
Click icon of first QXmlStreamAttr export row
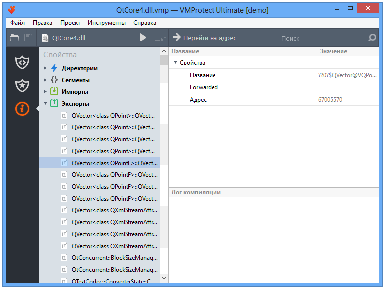click(x=64, y=210)
